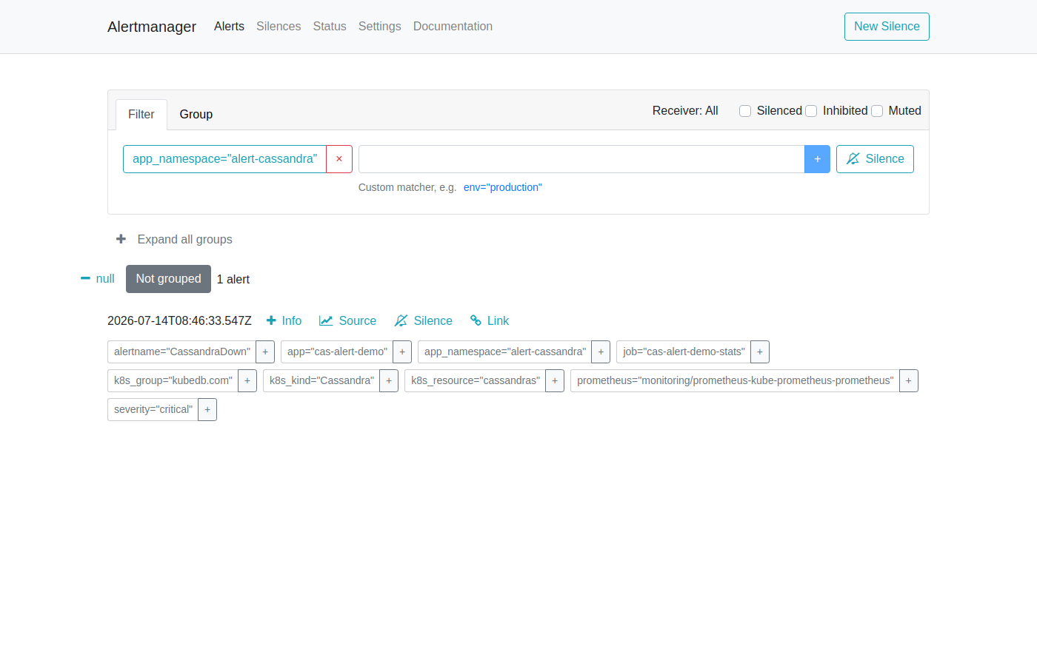1037x666 pixels.
Task: Add alertname="CassandraDown" to filter via plus
Action: coord(265,352)
